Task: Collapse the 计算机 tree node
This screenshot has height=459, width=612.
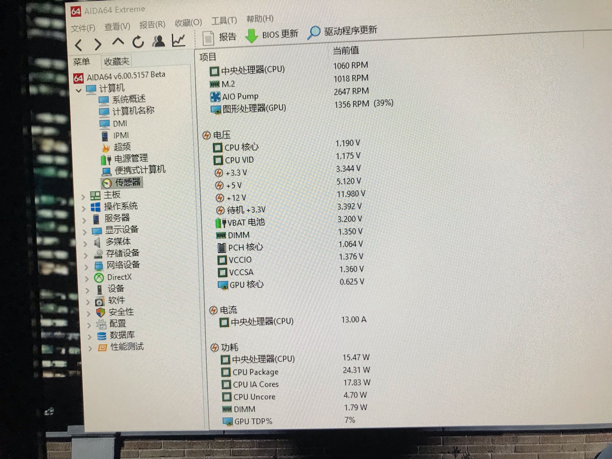Action: click(x=79, y=90)
